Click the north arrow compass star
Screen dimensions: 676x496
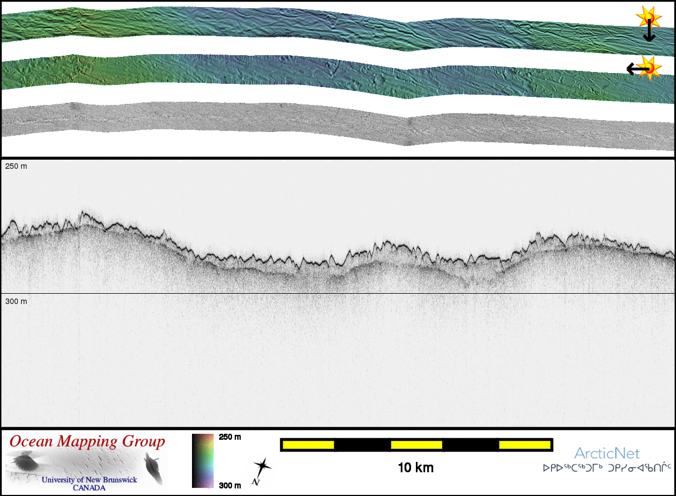click(x=262, y=467)
